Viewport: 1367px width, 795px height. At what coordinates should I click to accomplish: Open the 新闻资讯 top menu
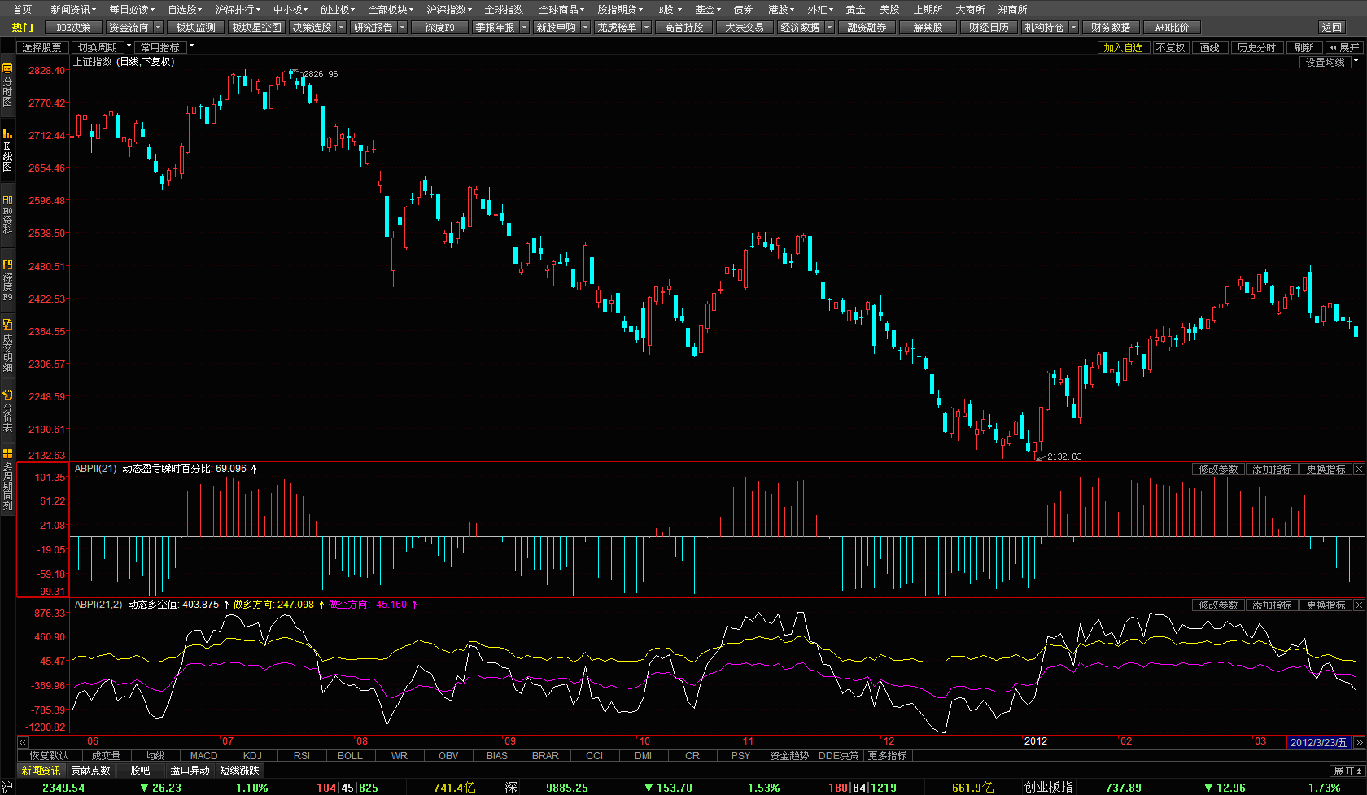[x=73, y=10]
